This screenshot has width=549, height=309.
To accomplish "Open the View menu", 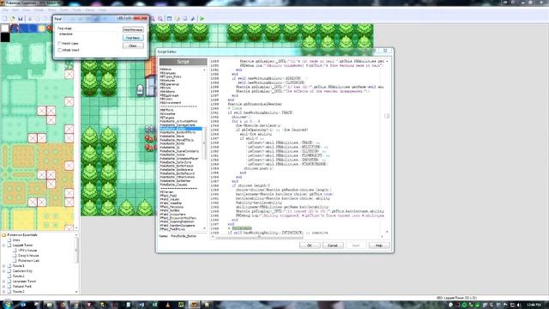I will click(27, 10).
